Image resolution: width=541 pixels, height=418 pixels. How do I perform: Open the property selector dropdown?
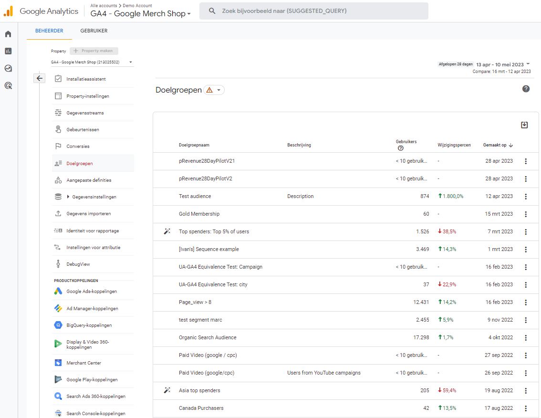point(92,62)
